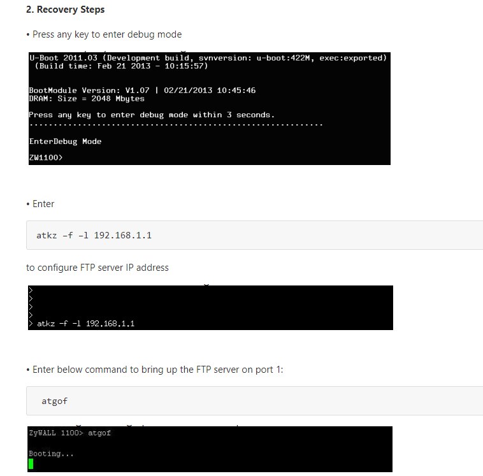
Task: Click the BootModule Version line in terminal
Action: pos(142,90)
